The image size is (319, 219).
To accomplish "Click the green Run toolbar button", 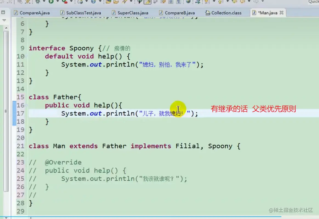I will click(x=51, y=2).
